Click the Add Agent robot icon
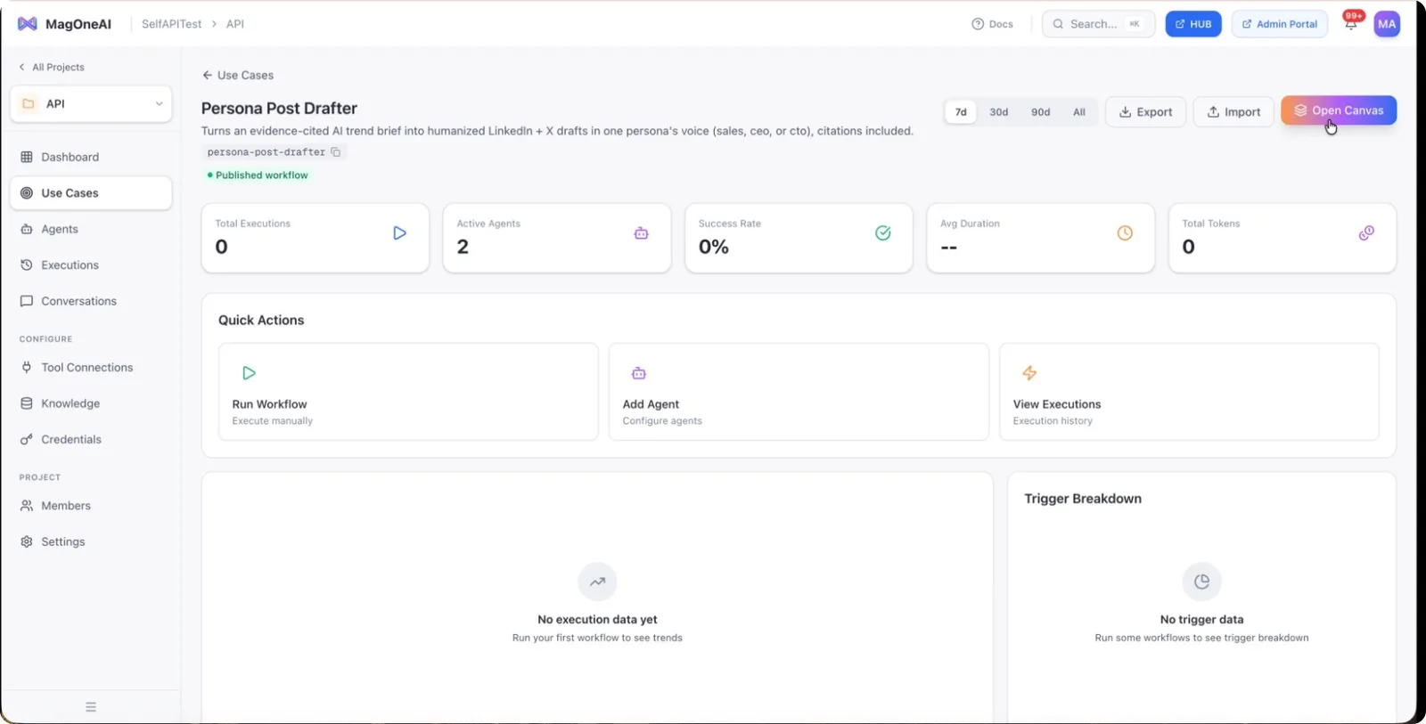Image resolution: width=1426 pixels, height=724 pixels. click(639, 373)
